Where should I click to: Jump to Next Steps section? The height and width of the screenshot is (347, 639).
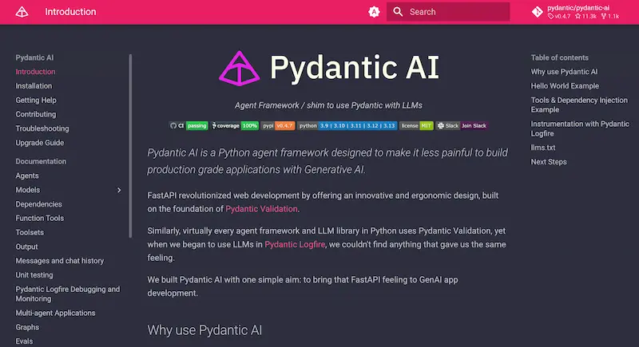(549, 162)
